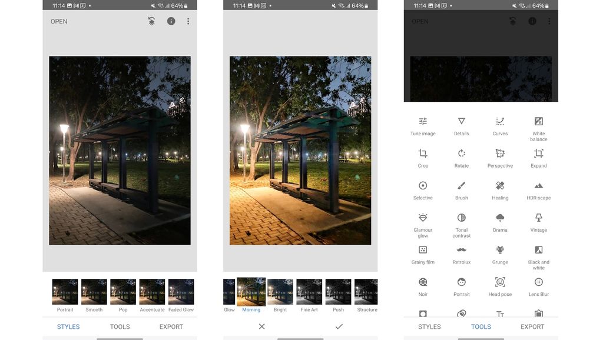Image resolution: width=603 pixels, height=340 pixels.
Task: Select the Accentuate style thumbnail
Action: (151, 291)
